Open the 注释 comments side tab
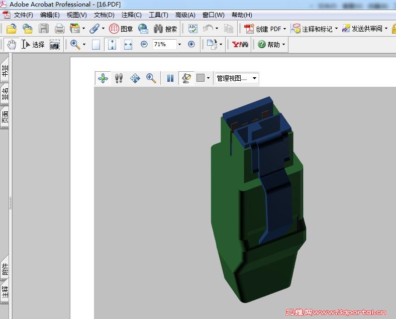Screen dimensions: 396x319 5,292
